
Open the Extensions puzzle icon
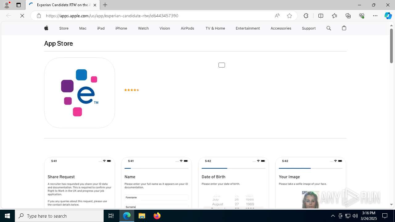pyautogui.click(x=306, y=16)
